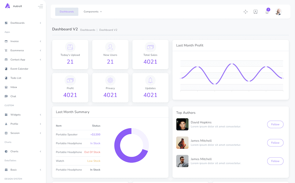This screenshot has height=183, width=295.
Task: Click the Privacy gear icon
Action: (110, 80)
